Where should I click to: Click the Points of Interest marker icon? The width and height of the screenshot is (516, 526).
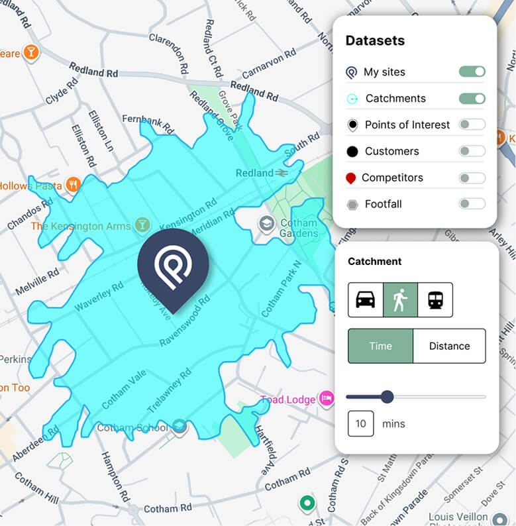[x=352, y=125]
